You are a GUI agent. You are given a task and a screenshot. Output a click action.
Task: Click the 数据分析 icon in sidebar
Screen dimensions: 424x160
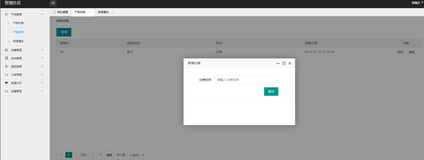coord(6,83)
